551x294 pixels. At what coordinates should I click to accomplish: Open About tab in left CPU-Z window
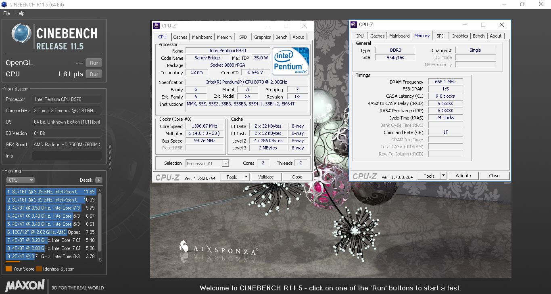tap(298, 37)
